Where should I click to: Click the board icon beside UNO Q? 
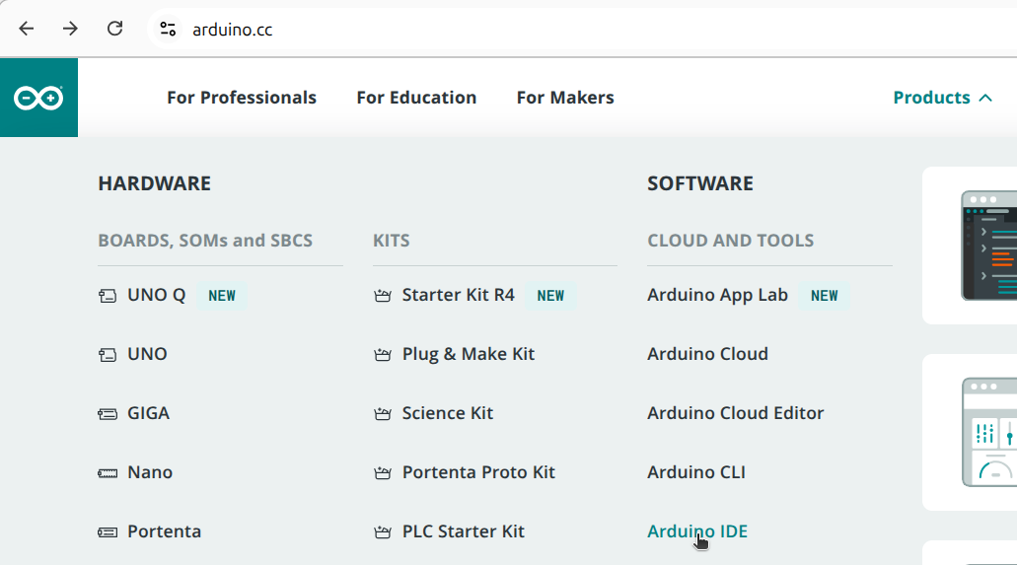click(x=108, y=296)
